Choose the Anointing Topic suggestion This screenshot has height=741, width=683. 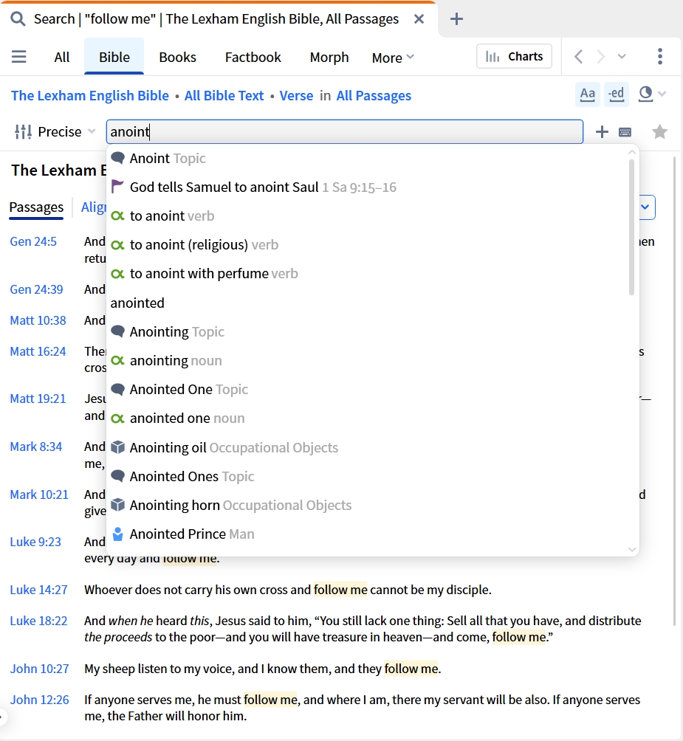[368, 331]
